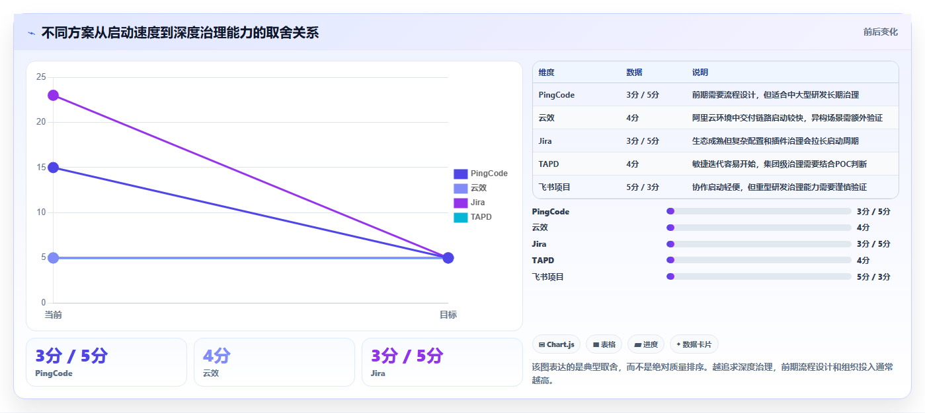Click the PingCode progress bar
925x413 pixels.
pyautogui.click(x=759, y=211)
